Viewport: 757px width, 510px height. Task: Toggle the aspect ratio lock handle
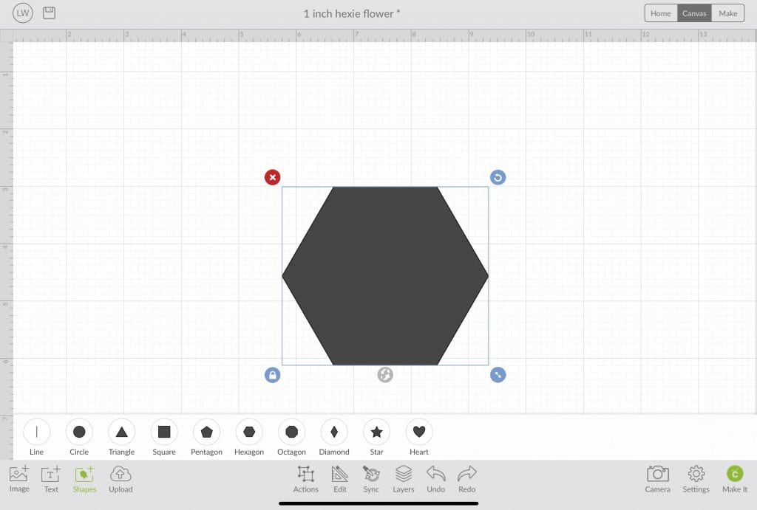click(x=272, y=375)
